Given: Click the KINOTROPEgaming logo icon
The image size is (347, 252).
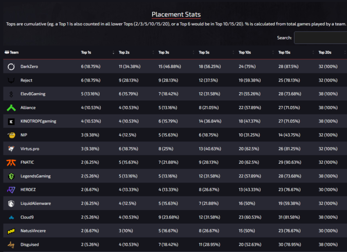Looking at the screenshot, I should pos(11,121).
